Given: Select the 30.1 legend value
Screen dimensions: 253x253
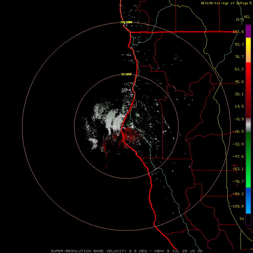Looking at the screenshot, I should point(239,94).
